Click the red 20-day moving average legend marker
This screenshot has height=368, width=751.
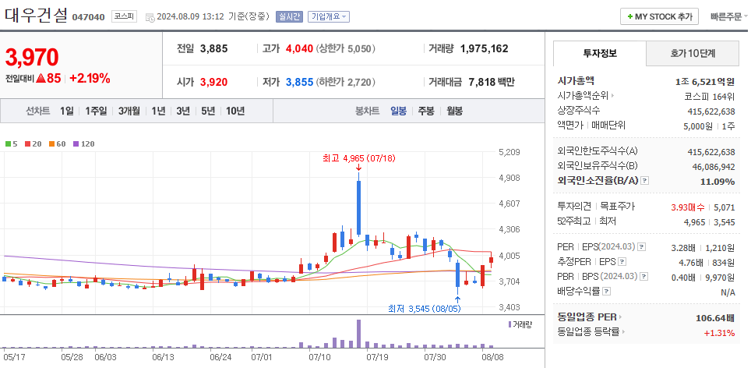28,143
